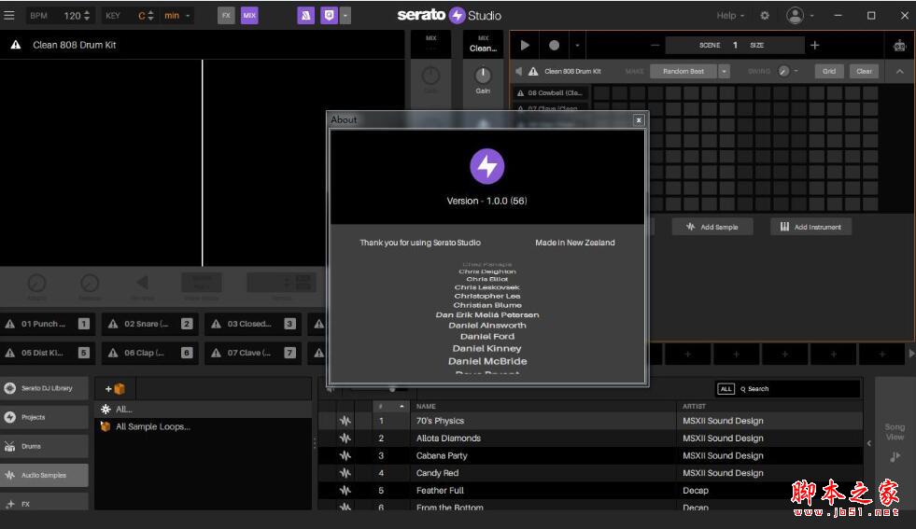Open the FX library tab

coord(45,503)
